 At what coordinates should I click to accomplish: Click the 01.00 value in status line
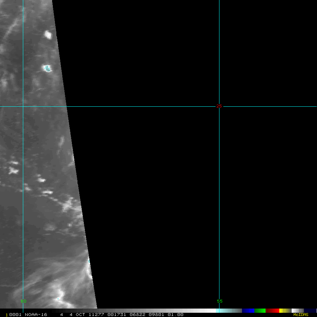[x=175, y=315]
